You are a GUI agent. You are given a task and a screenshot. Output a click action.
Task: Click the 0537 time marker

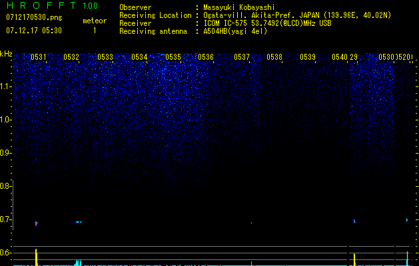(x=242, y=57)
